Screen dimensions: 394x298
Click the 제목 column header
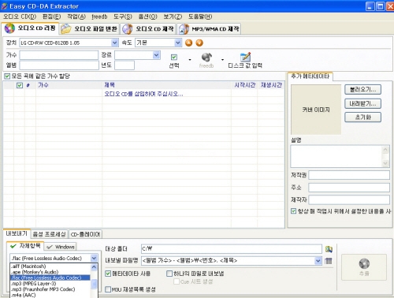(166, 85)
